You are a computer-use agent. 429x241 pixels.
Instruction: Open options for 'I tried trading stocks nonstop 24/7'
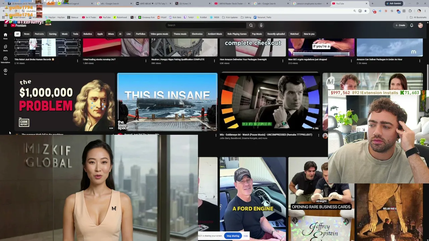click(x=146, y=61)
